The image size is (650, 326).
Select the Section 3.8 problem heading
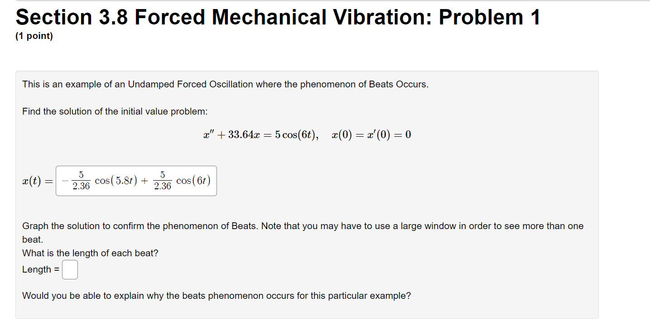pos(276,17)
